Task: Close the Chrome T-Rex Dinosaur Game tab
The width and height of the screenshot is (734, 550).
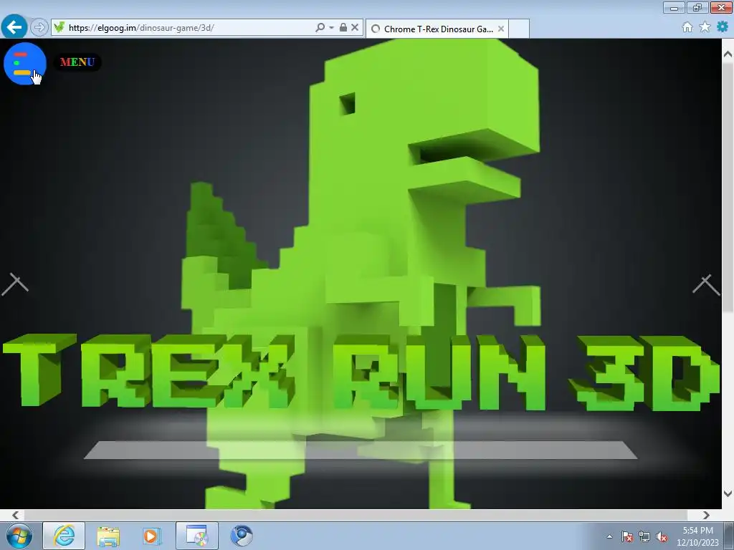Action: (501, 29)
